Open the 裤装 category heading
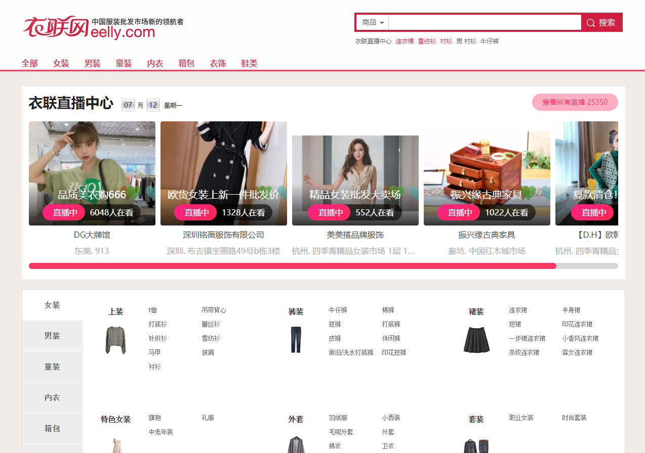 tap(296, 311)
